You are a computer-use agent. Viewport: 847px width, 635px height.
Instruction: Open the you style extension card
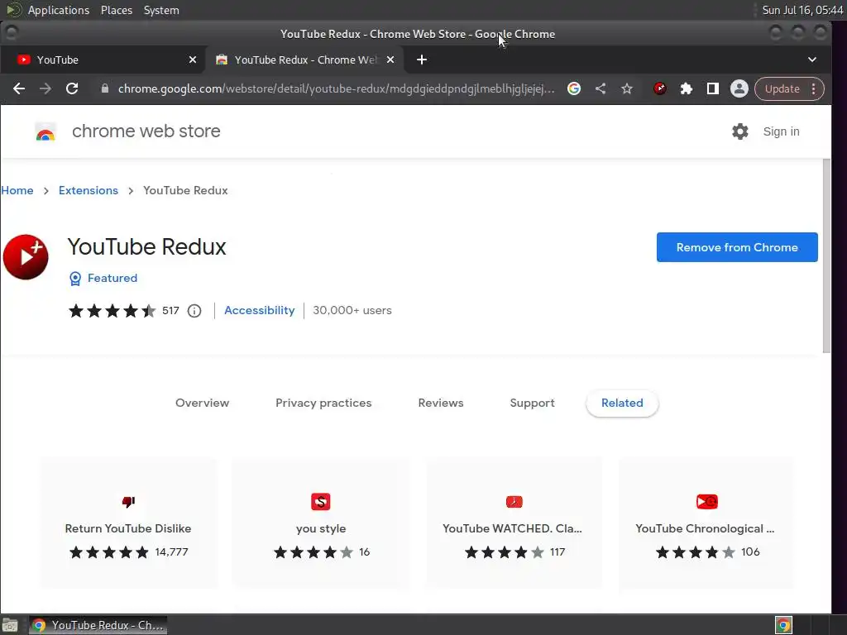321,523
